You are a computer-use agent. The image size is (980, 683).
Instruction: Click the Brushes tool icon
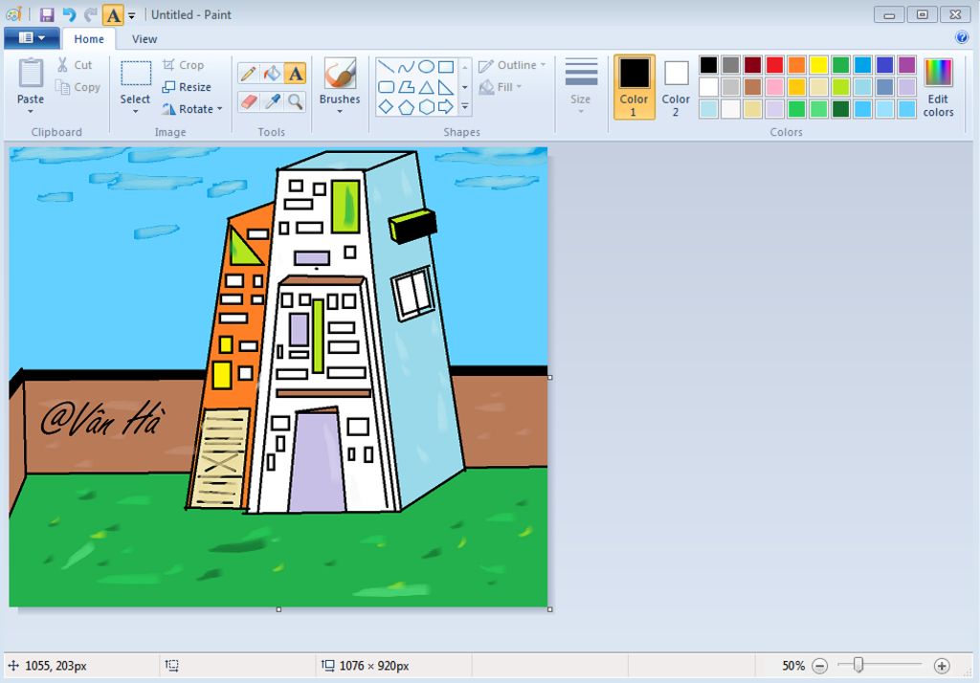click(x=340, y=75)
